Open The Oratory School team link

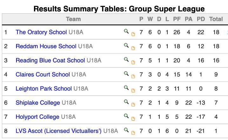point(41,32)
